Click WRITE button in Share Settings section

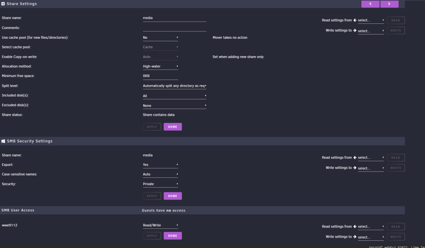coord(396,30)
